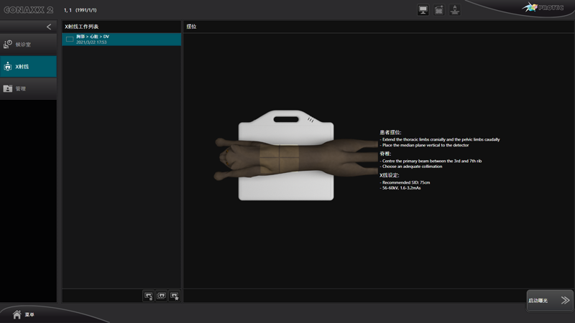Click the X射线工作列表 worklist header

click(81, 27)
